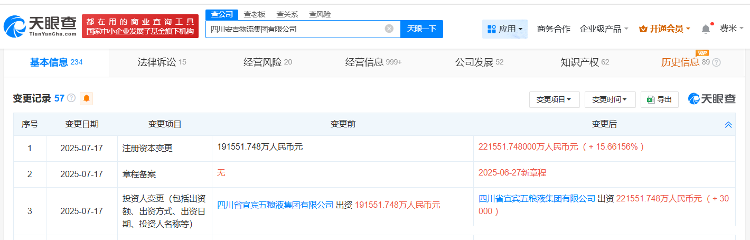Click the orange alert bell beside 变更记录
The width and height of the screenshot is (750, 240).
(87, 98)
